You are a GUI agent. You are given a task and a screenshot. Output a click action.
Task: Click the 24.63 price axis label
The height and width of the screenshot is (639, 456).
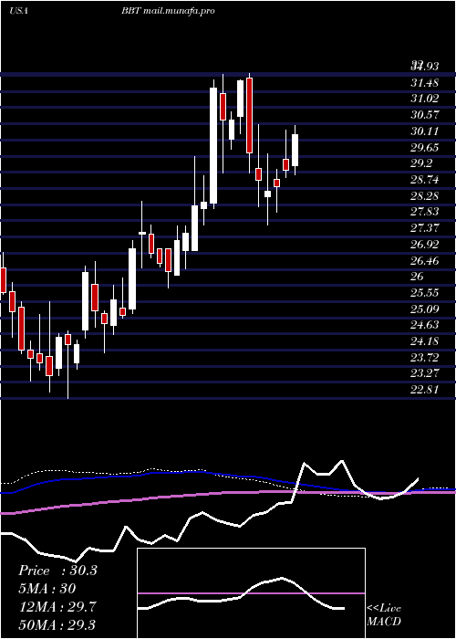pos(424,324)
